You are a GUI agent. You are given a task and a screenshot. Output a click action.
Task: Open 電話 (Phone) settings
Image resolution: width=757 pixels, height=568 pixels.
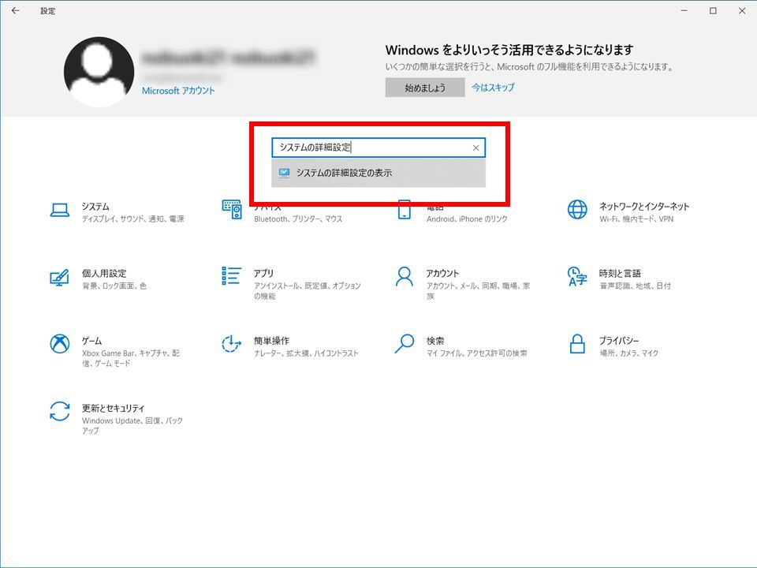442,211
